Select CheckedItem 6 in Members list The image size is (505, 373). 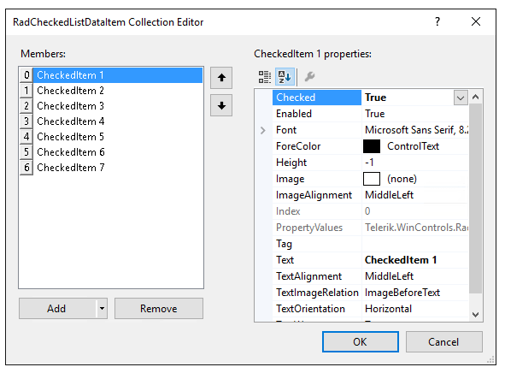pyautogui.click(x=118, y=152)
